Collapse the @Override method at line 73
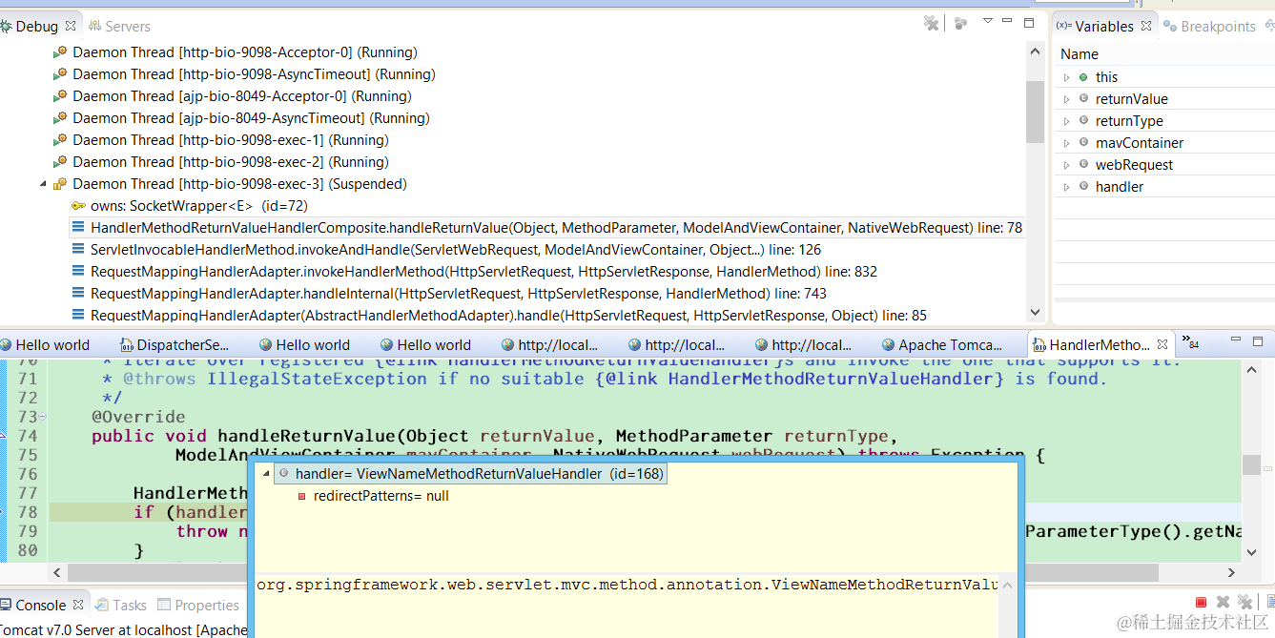The image size is (1275, 638). (x=43, y=418)
